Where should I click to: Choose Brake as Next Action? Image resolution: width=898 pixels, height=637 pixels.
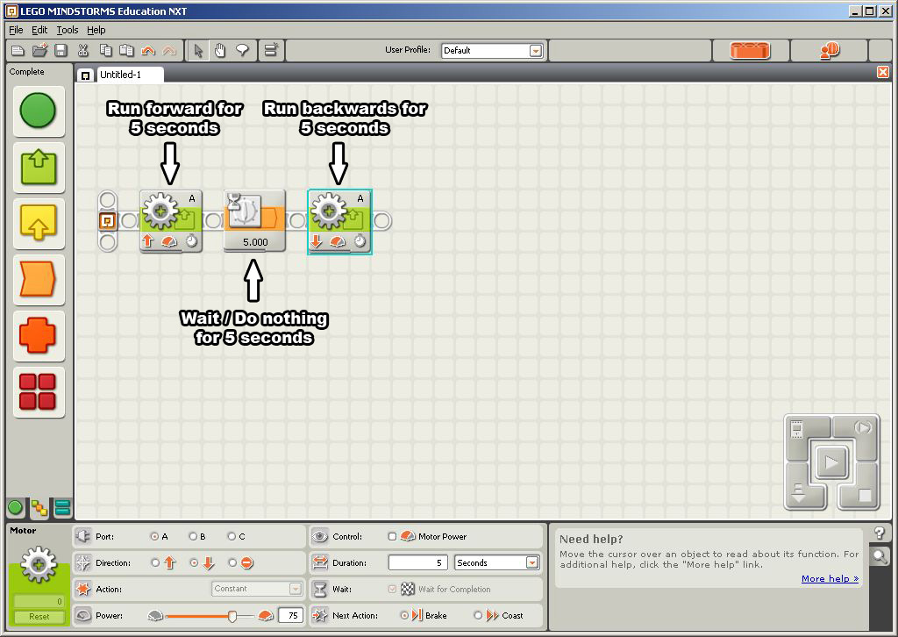pos(404,616)
